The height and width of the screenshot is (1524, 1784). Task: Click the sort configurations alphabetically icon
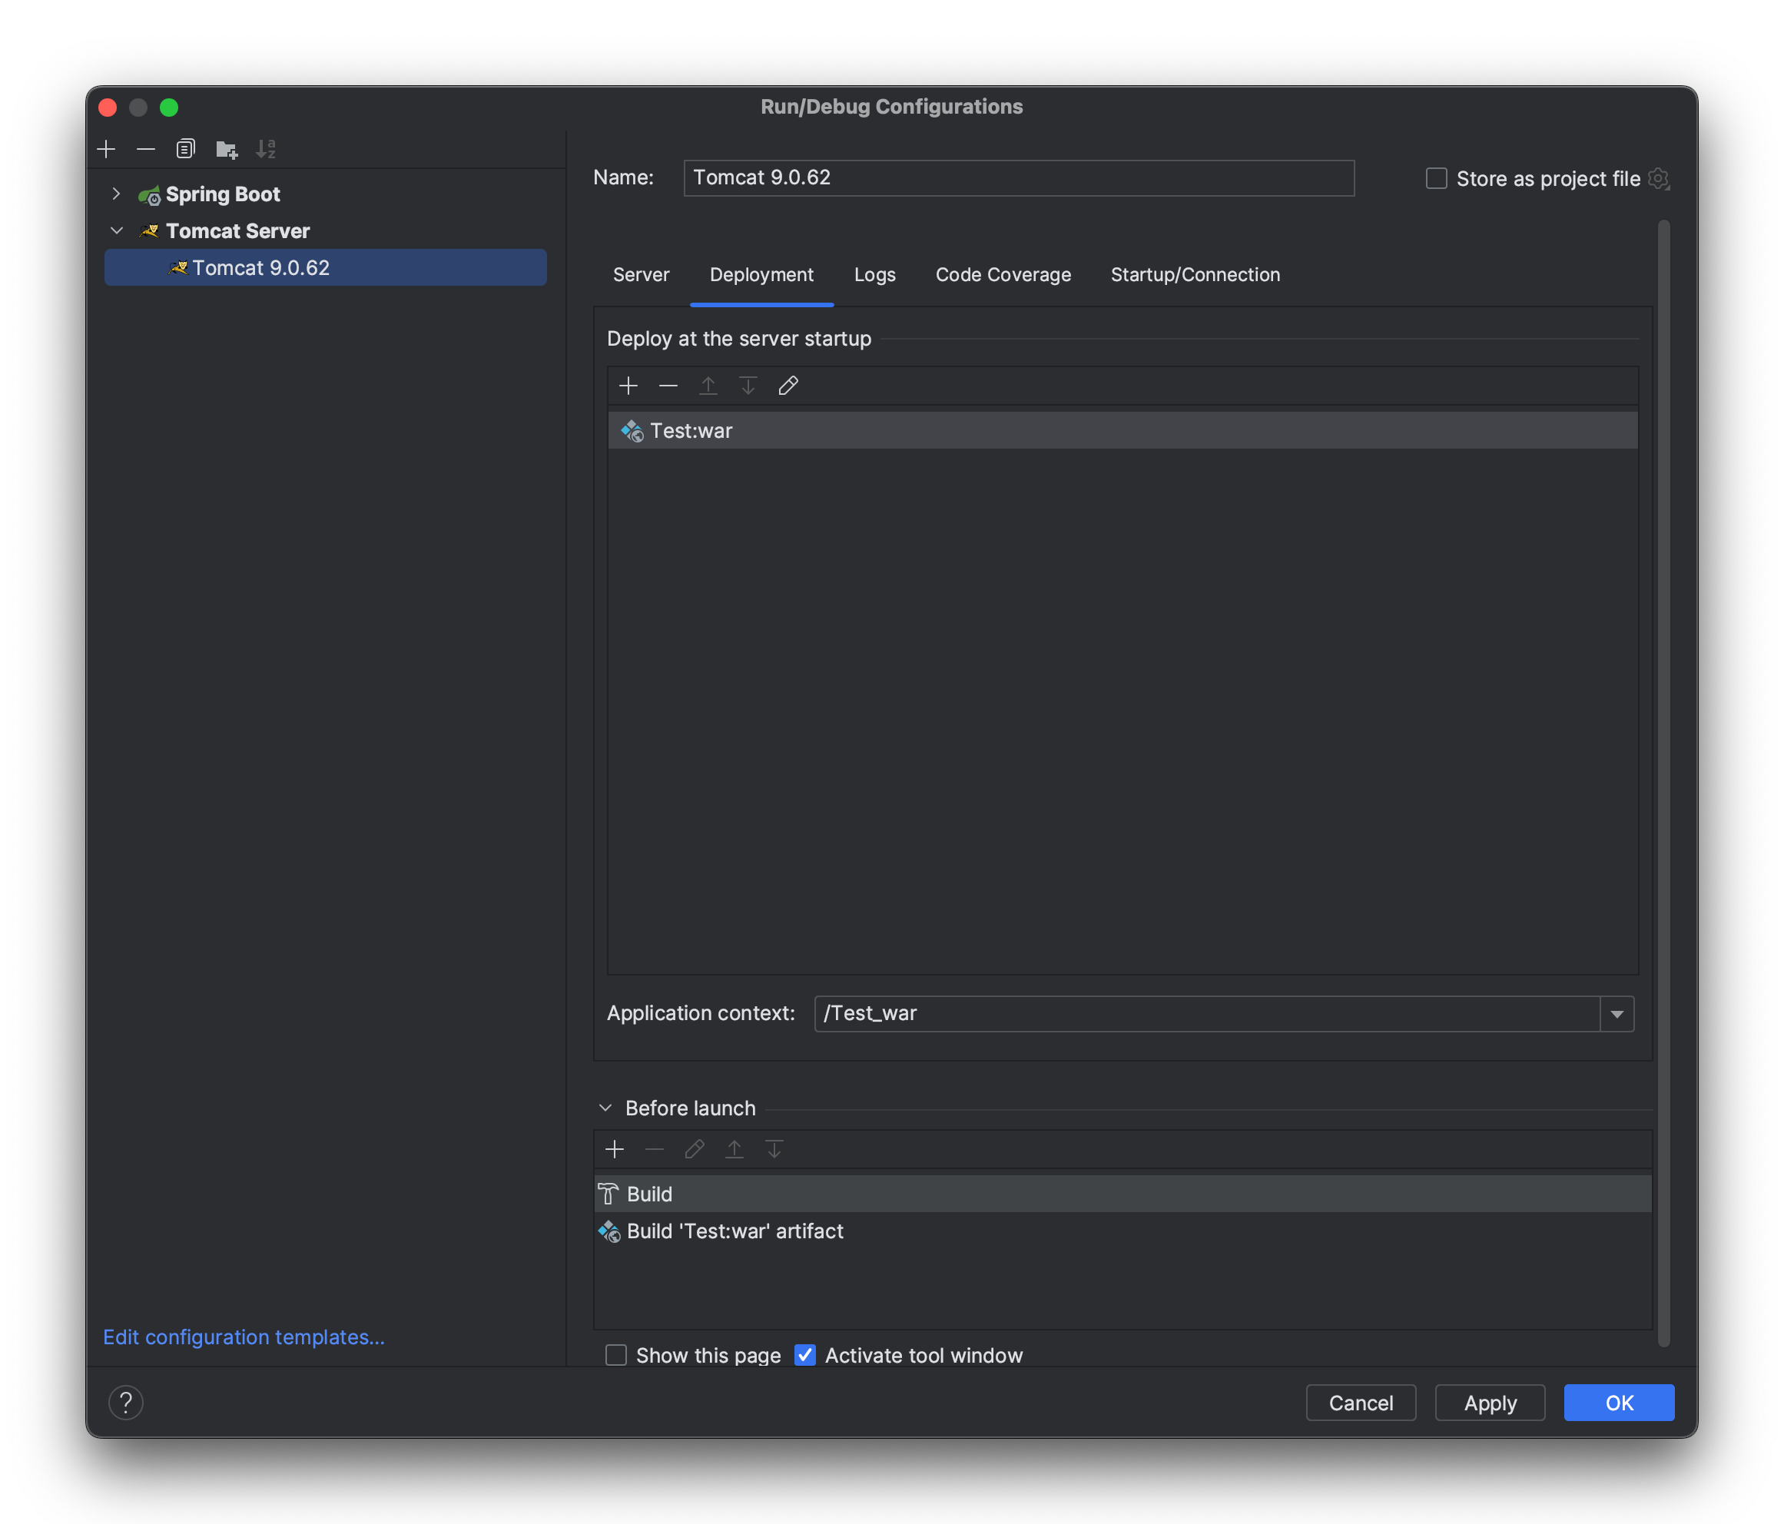(266, 149)
